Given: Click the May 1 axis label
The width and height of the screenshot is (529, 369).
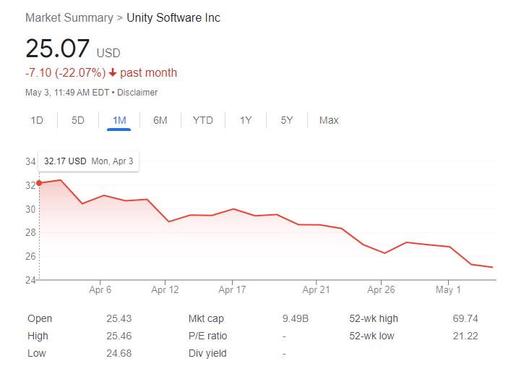Looking at the screenshot, I should (448, 289).
